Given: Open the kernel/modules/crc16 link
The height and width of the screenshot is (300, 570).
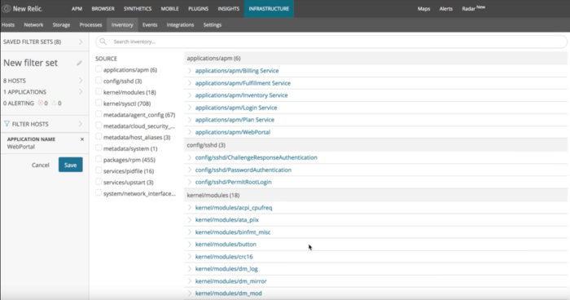Looking at the screenshot, I should tap(224, 257).
